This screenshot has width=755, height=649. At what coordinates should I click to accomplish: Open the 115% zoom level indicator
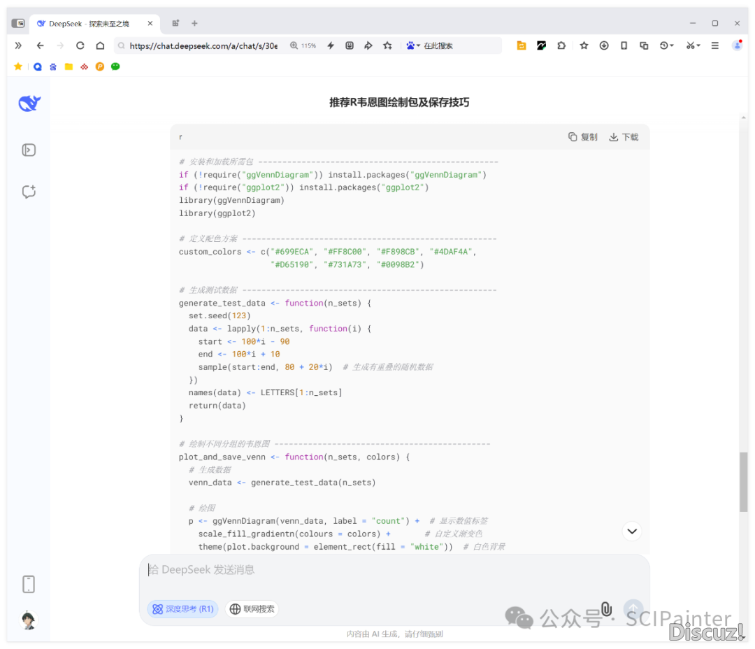303,45
